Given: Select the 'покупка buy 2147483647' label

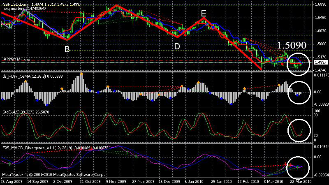Looking at the screenshot, I should (x=24, y=9).
